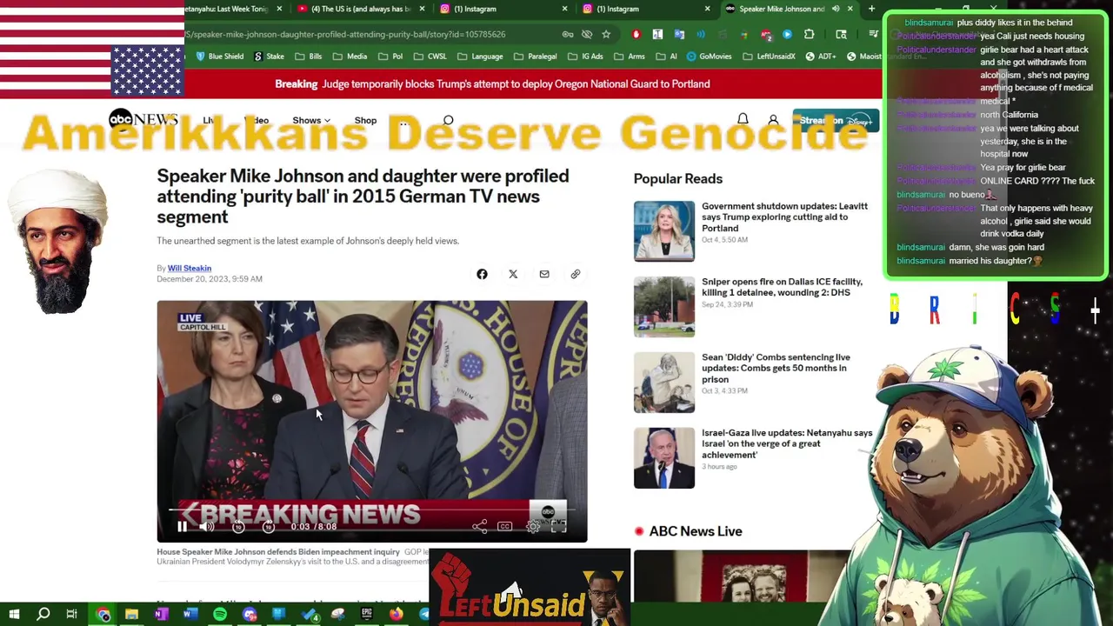
Task: Open Pol bookmark folder
Action: [390, 57]
